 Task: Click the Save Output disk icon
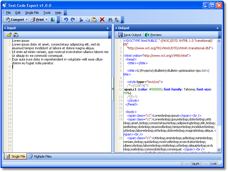(x=120, y=35)
